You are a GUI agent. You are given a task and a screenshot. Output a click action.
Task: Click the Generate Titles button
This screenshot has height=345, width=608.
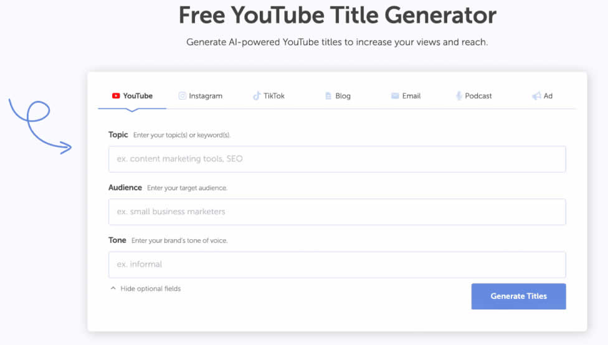point(518,296)
